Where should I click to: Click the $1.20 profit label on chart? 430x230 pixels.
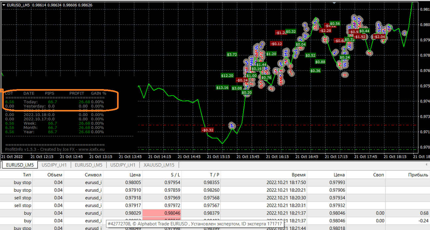coord(271,54)
